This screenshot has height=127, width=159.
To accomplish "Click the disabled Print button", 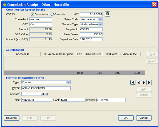I will tap(30, 118).
